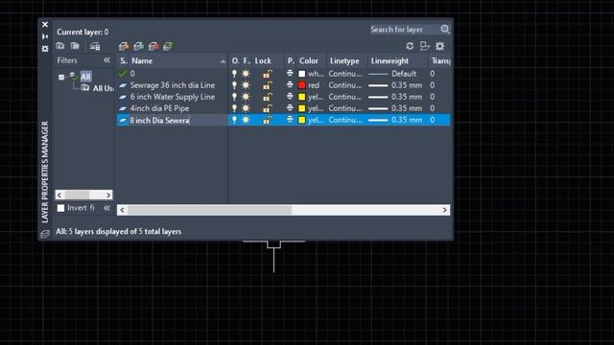Select layer 4inch dia PE Pipe

pyautogui.click(x=159, y=108)
